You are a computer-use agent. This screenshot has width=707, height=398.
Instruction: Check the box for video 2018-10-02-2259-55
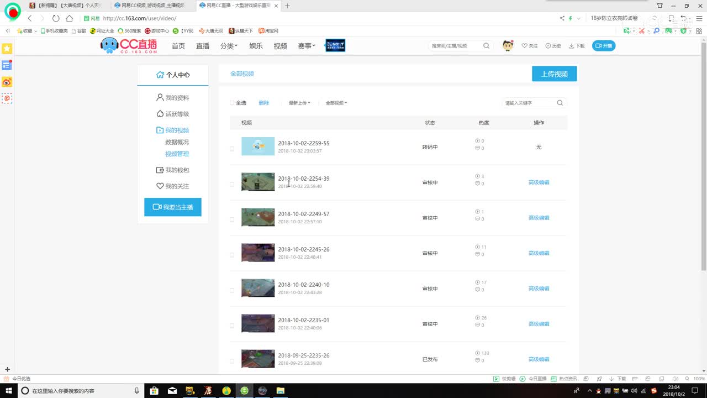point(232,149)
